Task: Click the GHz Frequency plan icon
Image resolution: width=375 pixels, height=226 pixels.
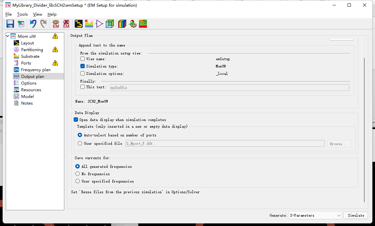Action: (x=16, y=70)
